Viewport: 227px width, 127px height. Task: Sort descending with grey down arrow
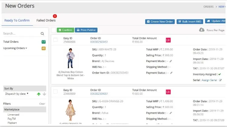pyautogui.click(x=44, y=94)
